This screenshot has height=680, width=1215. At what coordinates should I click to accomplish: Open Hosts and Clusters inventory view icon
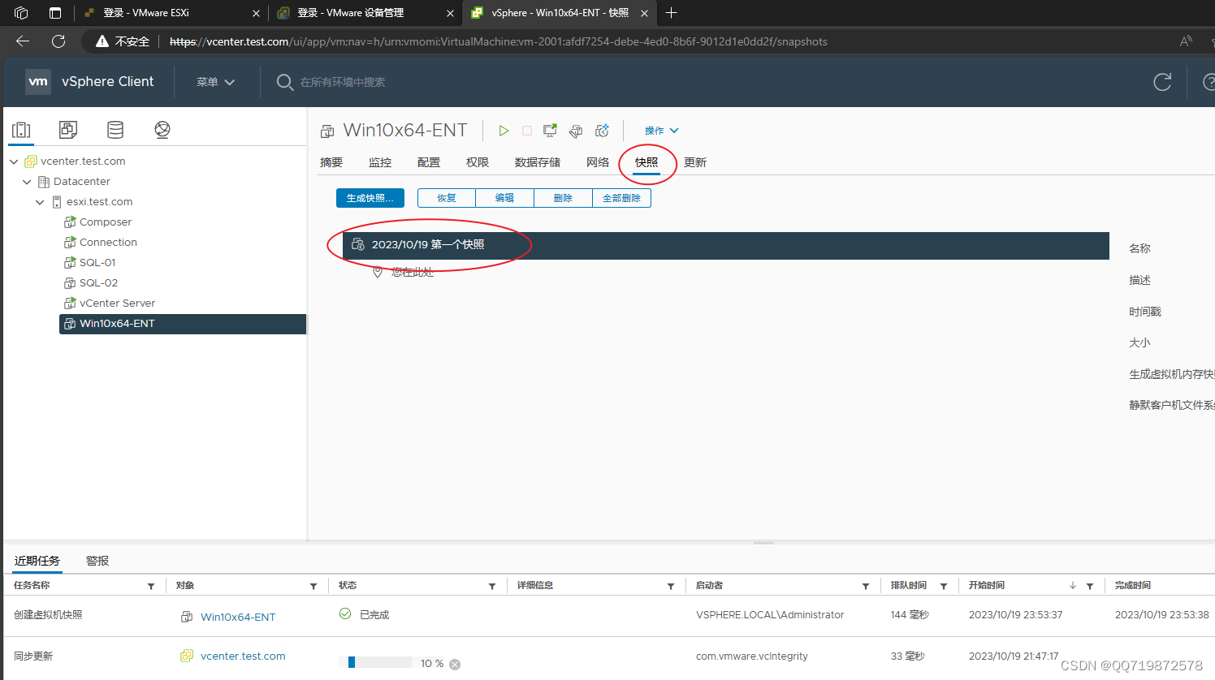point(22,130)
